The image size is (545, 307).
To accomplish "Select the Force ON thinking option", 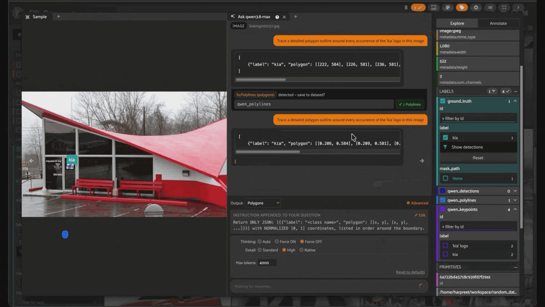I will tap(277, 242).
